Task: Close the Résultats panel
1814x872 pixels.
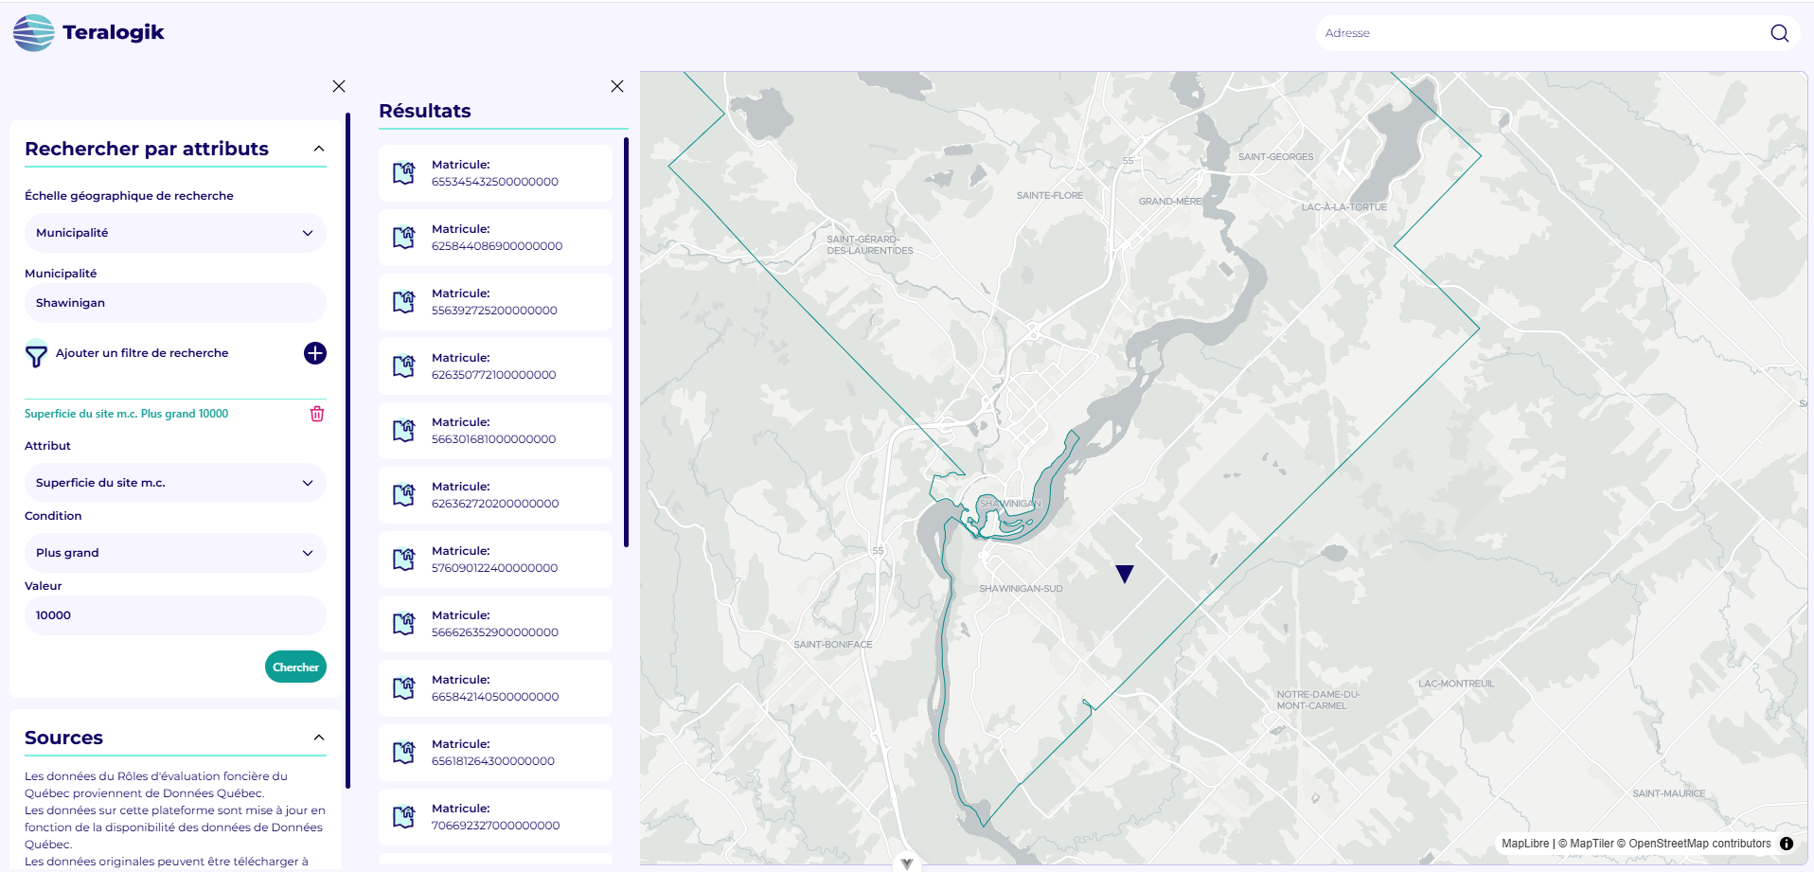Action: tap(617, 86)
